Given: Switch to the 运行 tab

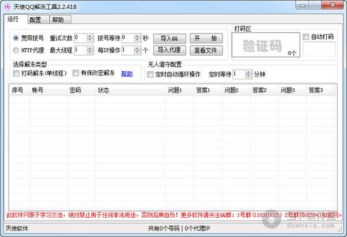Looking at the screenshot, I should pyautogui.click(x=16, y=19).
